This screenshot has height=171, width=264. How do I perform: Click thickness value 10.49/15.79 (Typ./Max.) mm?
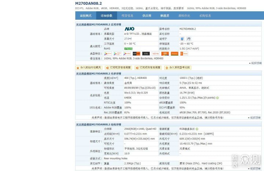tap(196, 144)
